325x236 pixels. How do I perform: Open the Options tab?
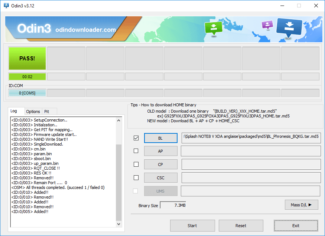click(33, 112)
